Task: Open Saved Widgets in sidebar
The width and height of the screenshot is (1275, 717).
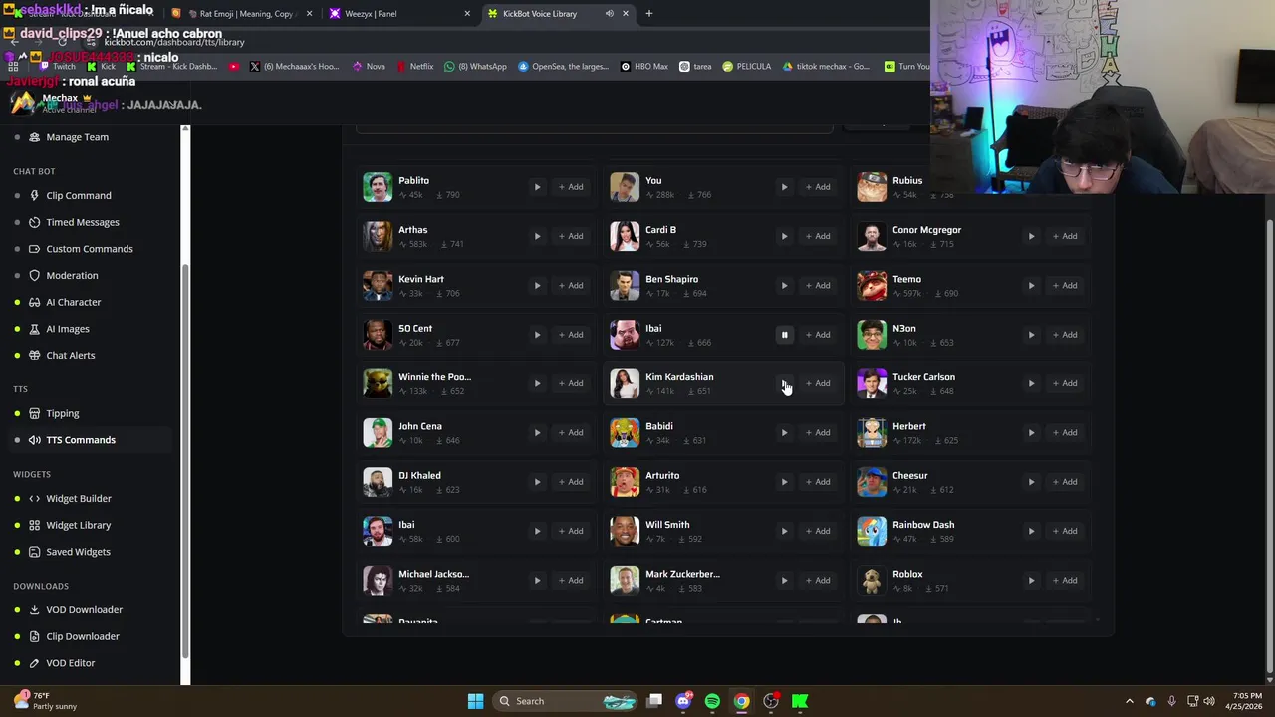Action: coord(78,552)
